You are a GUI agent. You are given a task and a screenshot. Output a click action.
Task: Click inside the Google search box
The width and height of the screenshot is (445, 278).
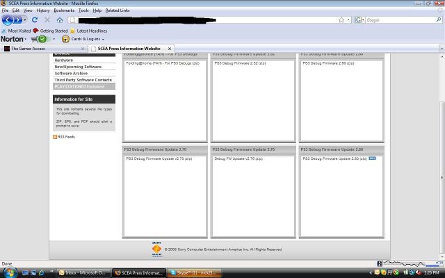coord(400,20)
